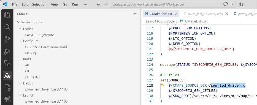The height and width of the screenshot is (105, 257).
Task: Open CMake panel more actions ellipsis
Action: [136, 14]
